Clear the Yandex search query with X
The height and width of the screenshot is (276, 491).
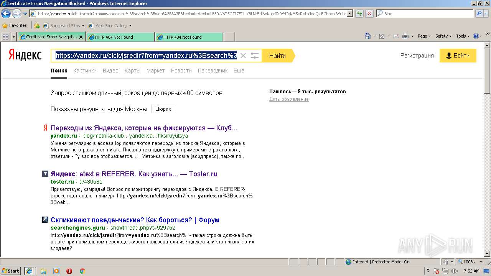(243, 56)
